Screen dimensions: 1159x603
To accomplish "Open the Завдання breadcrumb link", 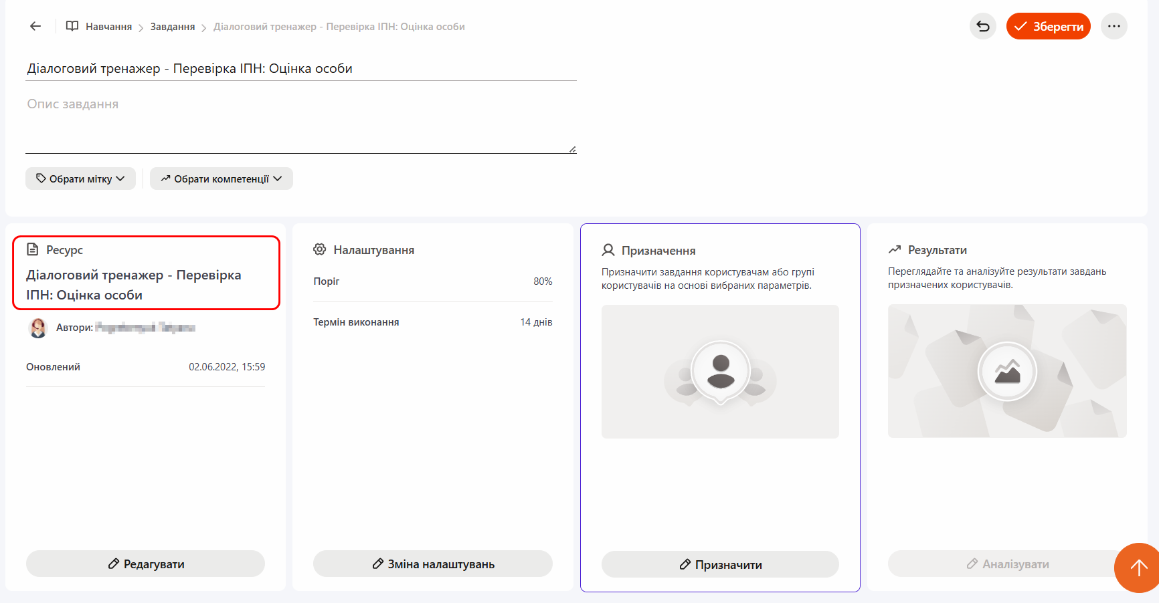I will [173, 27].
